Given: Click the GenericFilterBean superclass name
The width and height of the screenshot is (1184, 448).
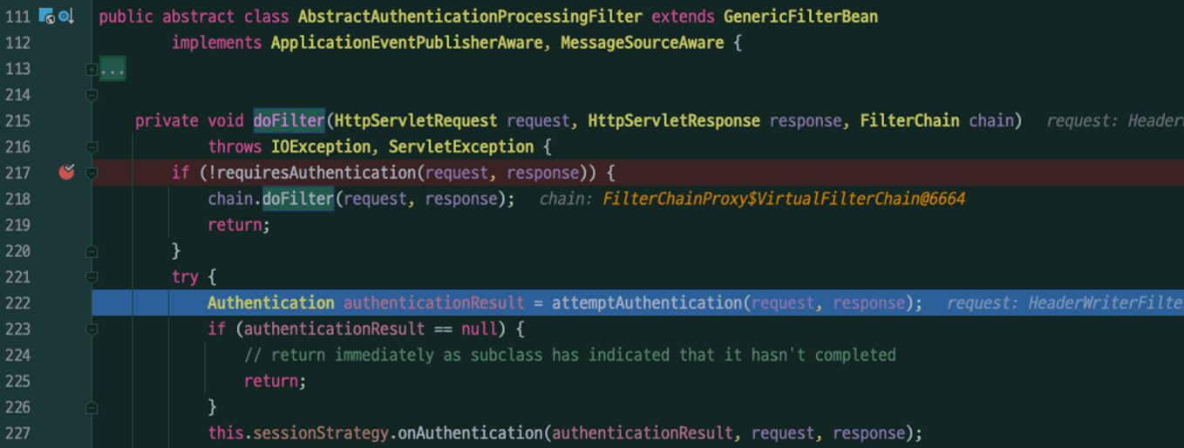Looking at the screenshot, I should tap(800, 17).
